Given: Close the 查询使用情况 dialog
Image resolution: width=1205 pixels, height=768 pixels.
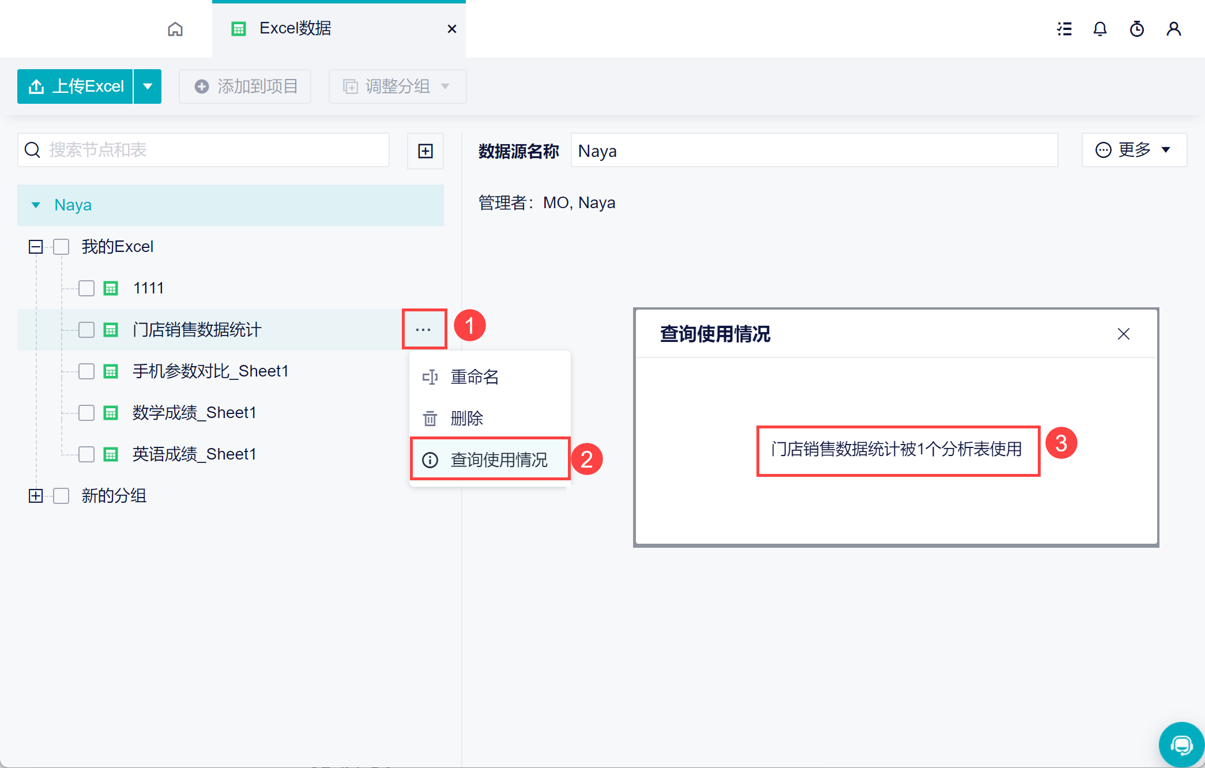Looking at the screenshot, I should 1123,334.
